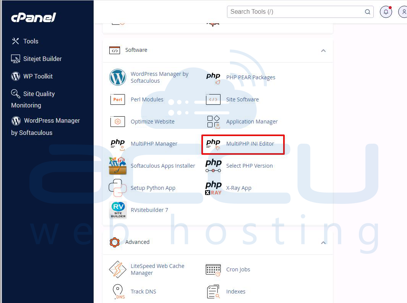Click the Sitejet Builder monitor icon

coord(16,59)
